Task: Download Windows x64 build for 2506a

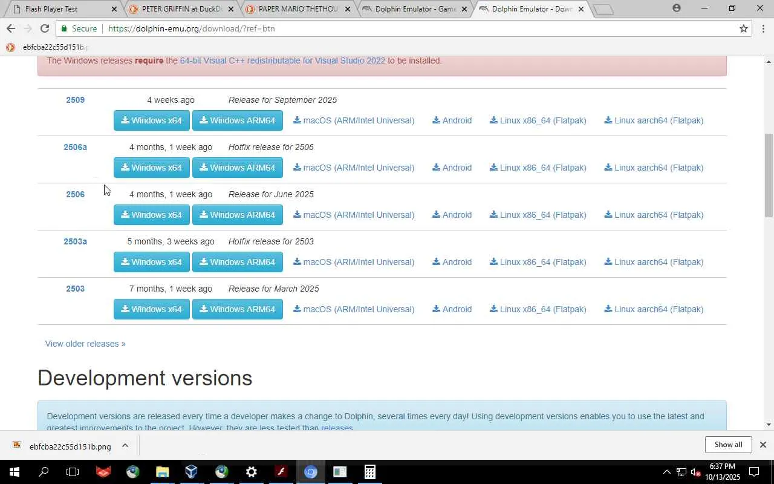Action: coord(152,168)
